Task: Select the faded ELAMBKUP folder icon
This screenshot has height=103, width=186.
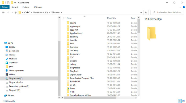Action: pyautogui.click(x=68, y=82)
